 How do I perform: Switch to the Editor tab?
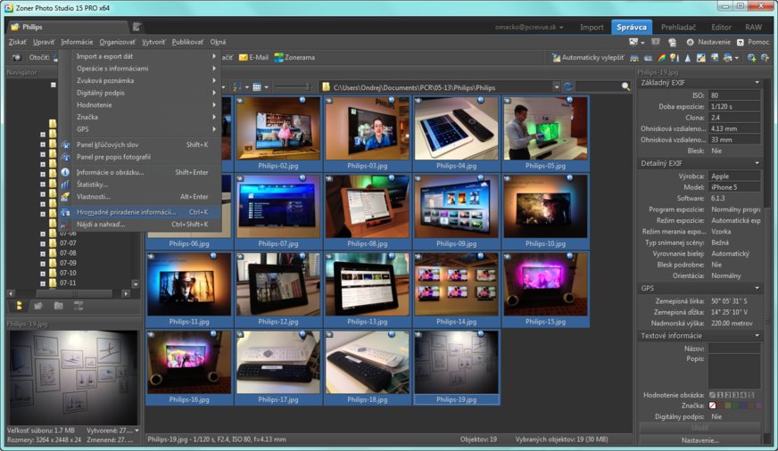click(x=721, y=28)
